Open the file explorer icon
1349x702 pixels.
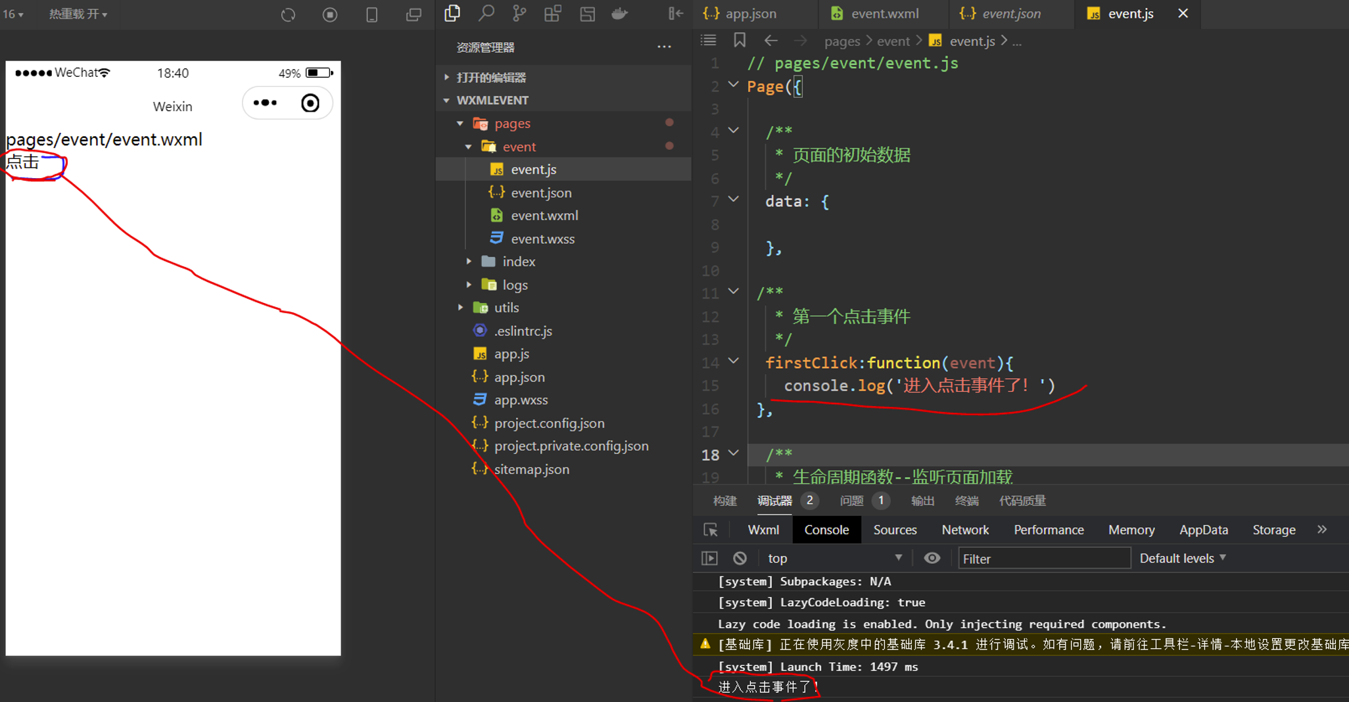452,13
